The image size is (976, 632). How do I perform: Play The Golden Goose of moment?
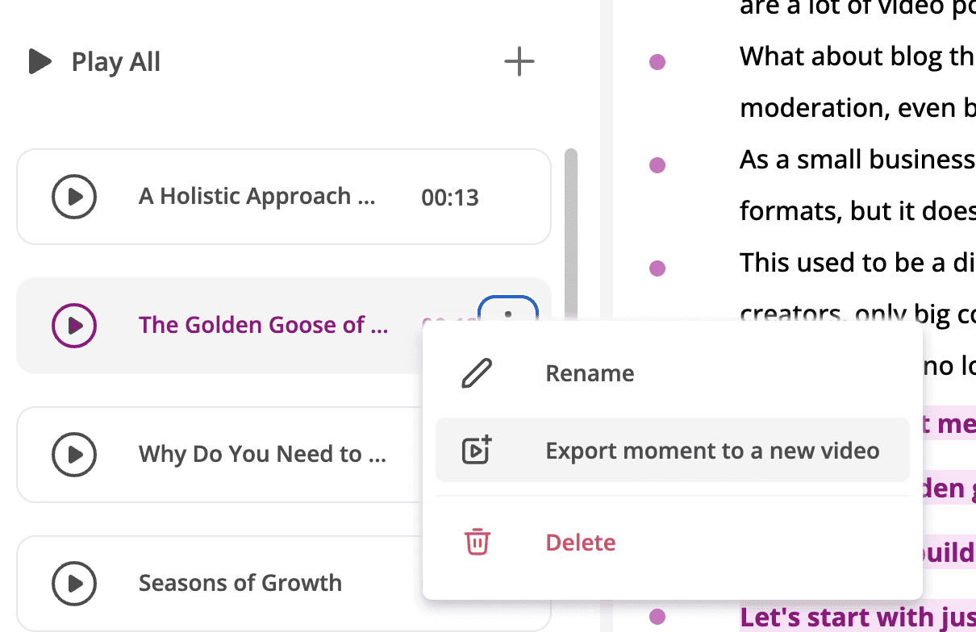[x=74, y=326]
